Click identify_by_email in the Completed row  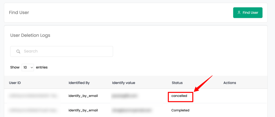(83, 110)
